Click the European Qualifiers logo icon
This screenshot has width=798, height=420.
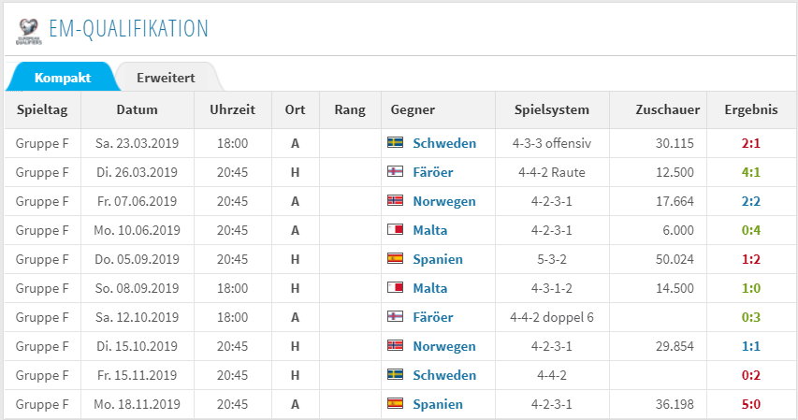click(x=28, y=31)
